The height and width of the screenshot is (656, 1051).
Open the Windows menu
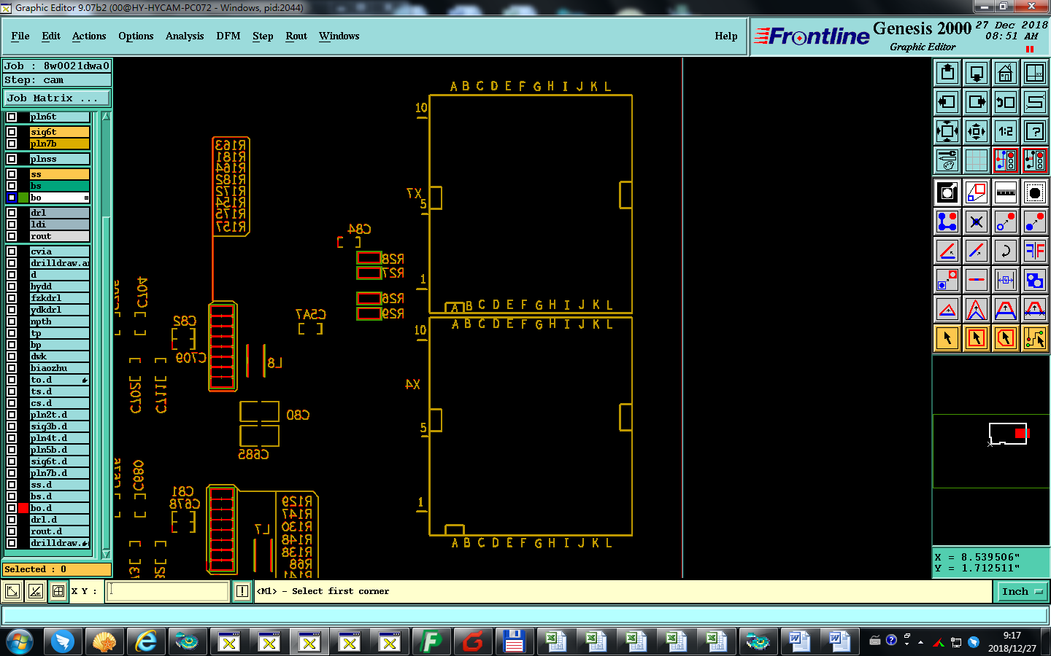339,36
